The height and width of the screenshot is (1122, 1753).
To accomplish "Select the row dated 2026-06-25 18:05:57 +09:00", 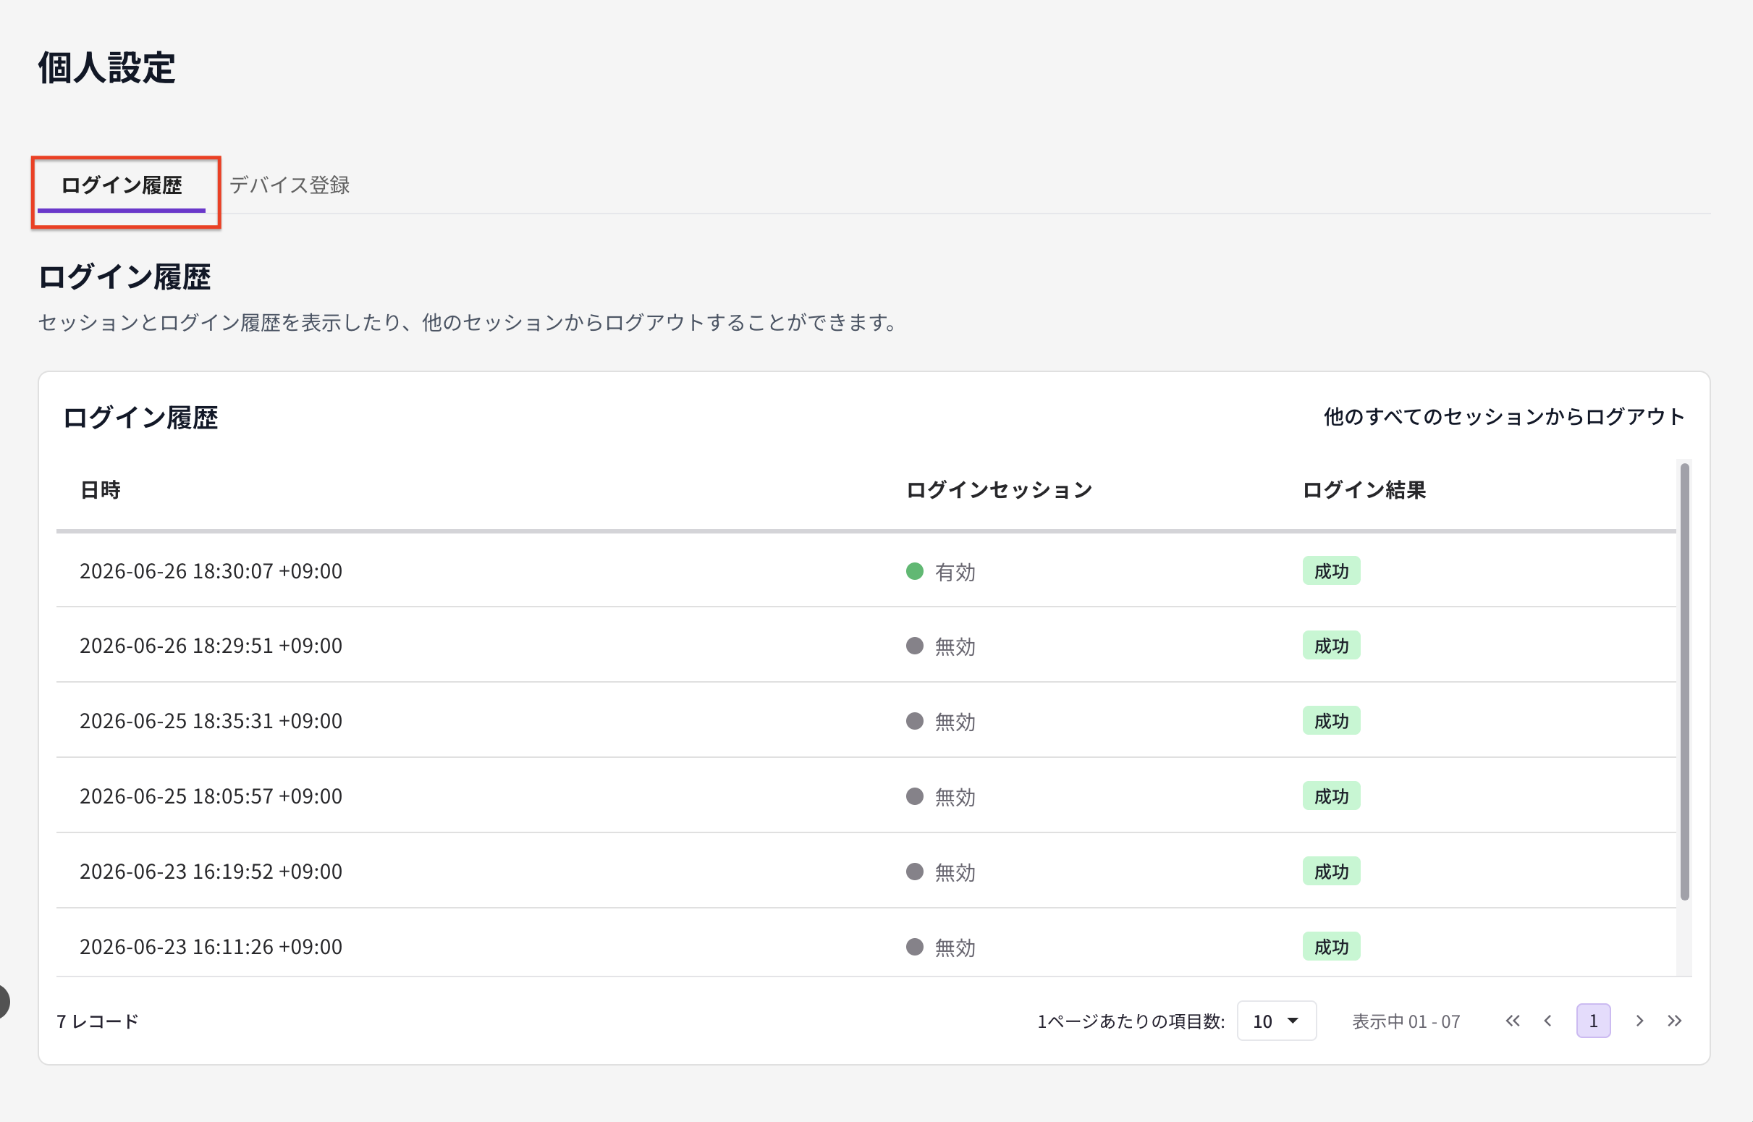I will (x=866, y=796).
